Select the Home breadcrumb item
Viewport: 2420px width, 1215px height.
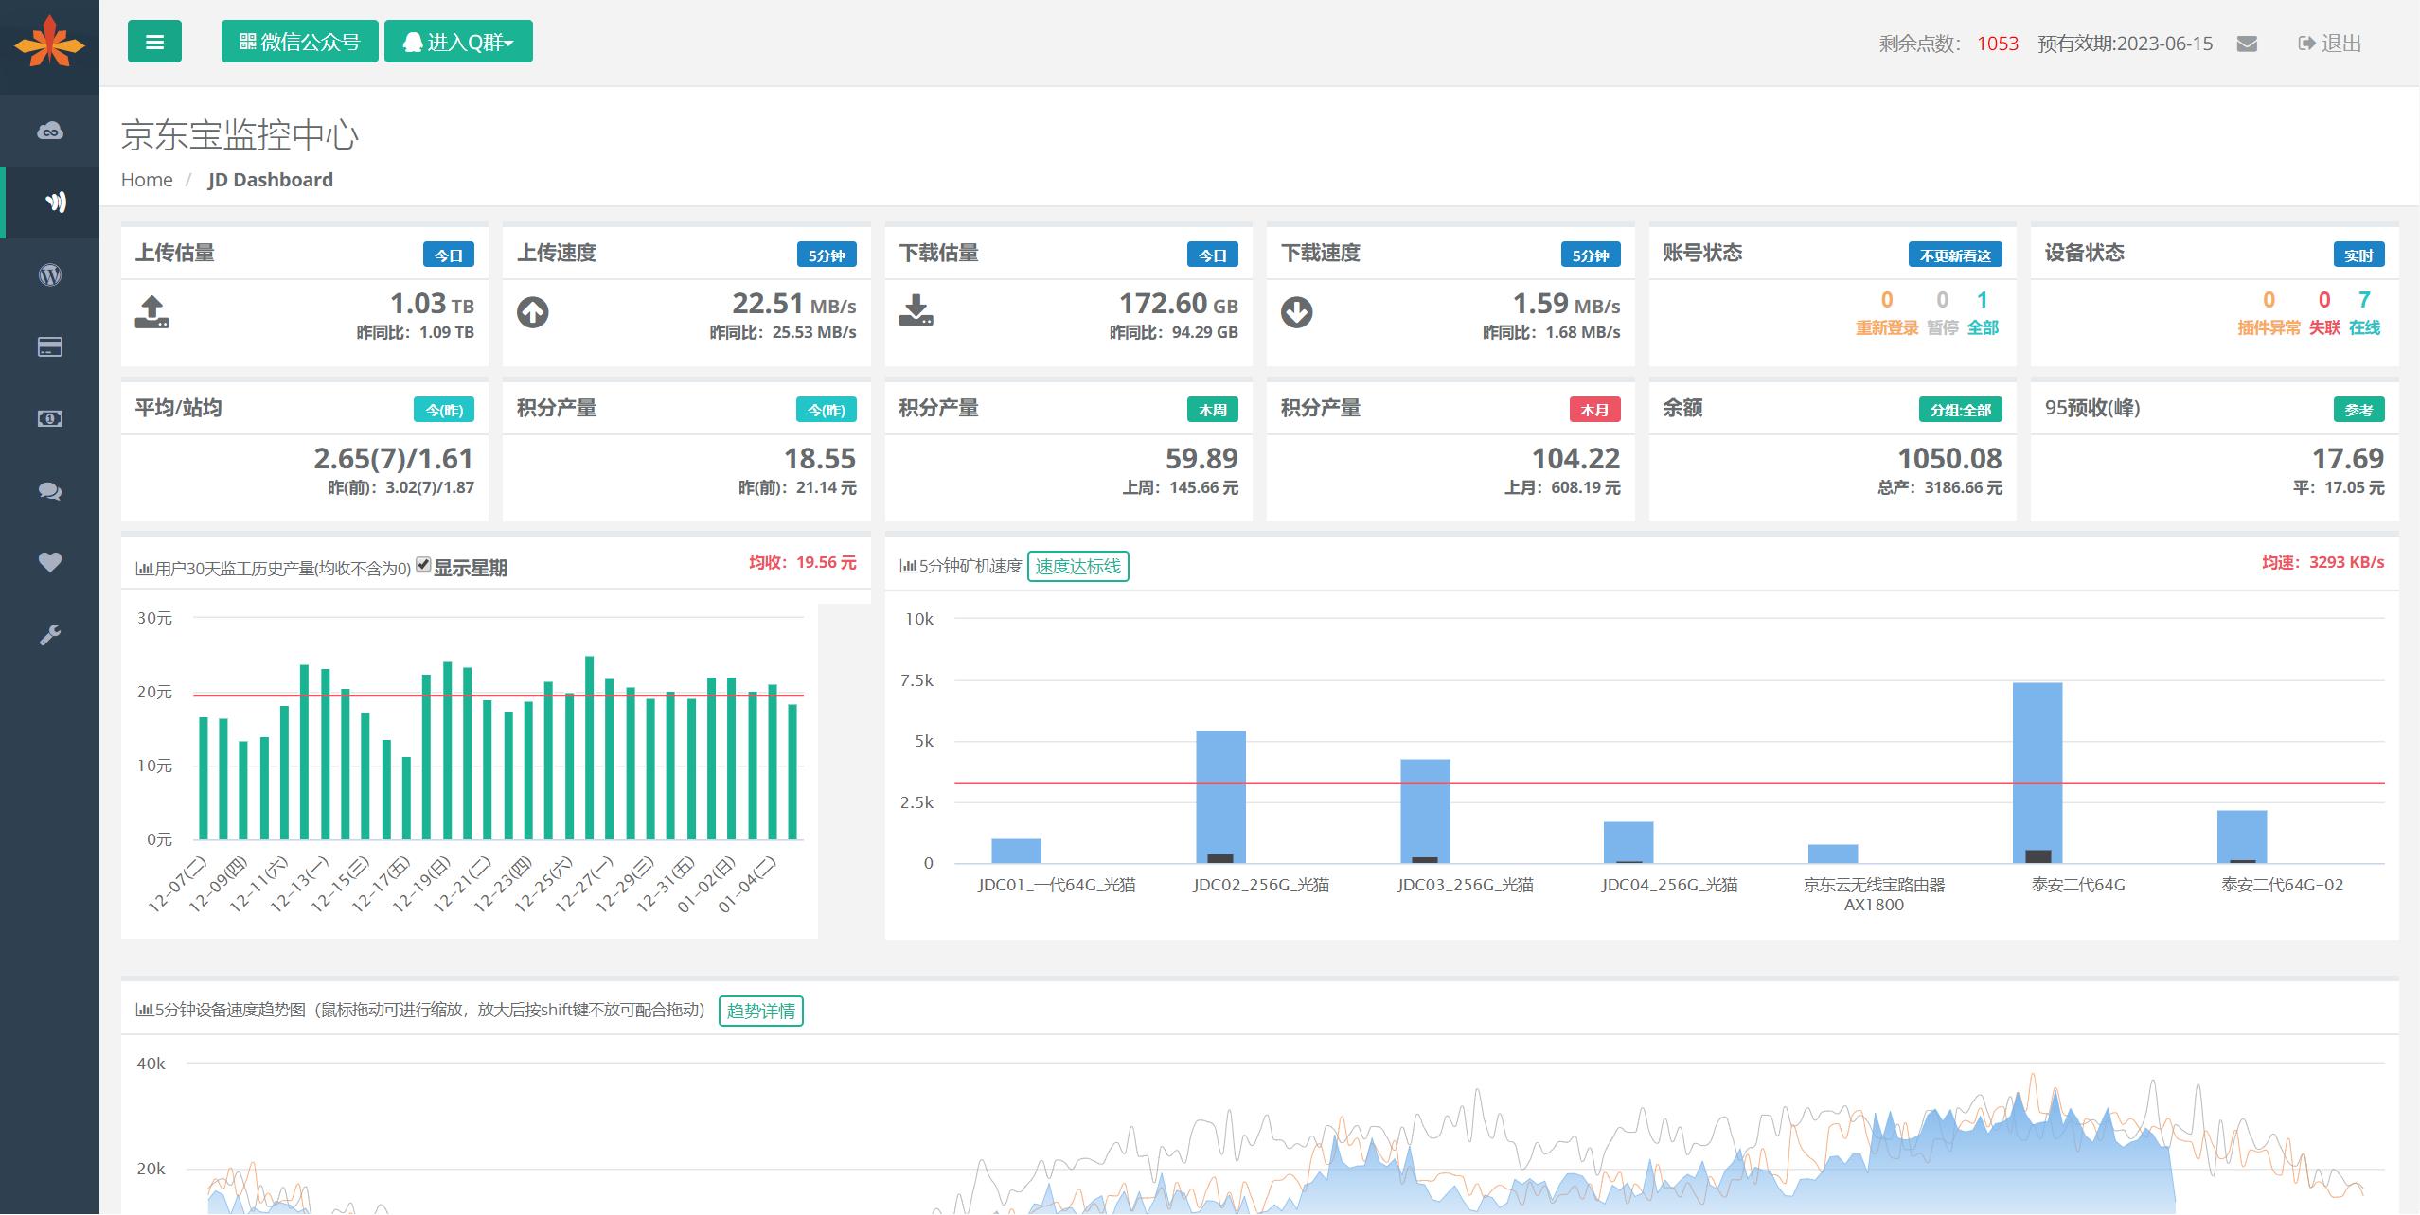(147, 179)
